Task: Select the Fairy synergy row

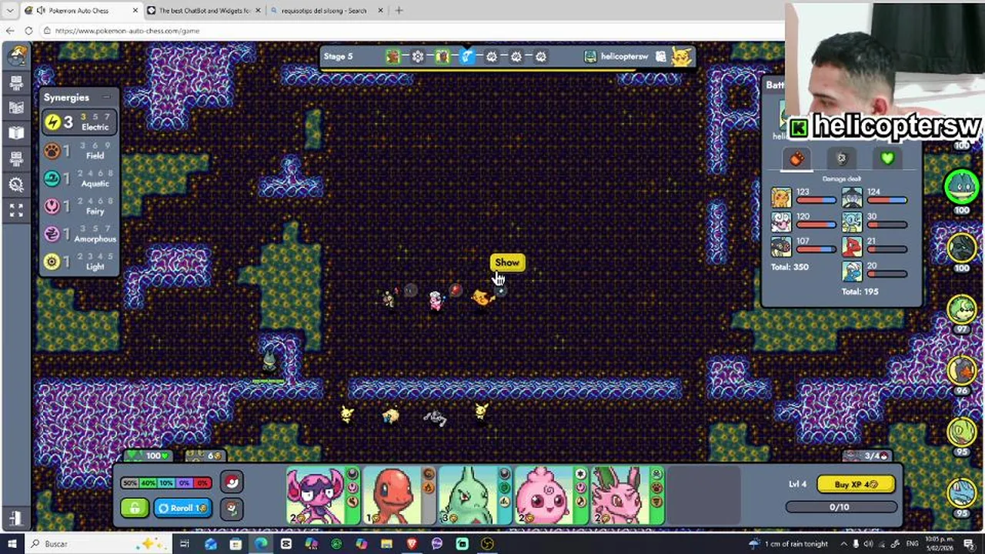Action: tap(79, 205)
